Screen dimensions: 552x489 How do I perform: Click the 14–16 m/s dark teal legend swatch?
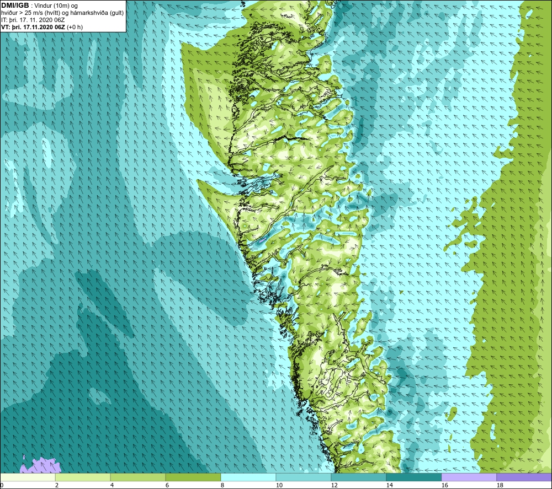(x=413, y=477)
